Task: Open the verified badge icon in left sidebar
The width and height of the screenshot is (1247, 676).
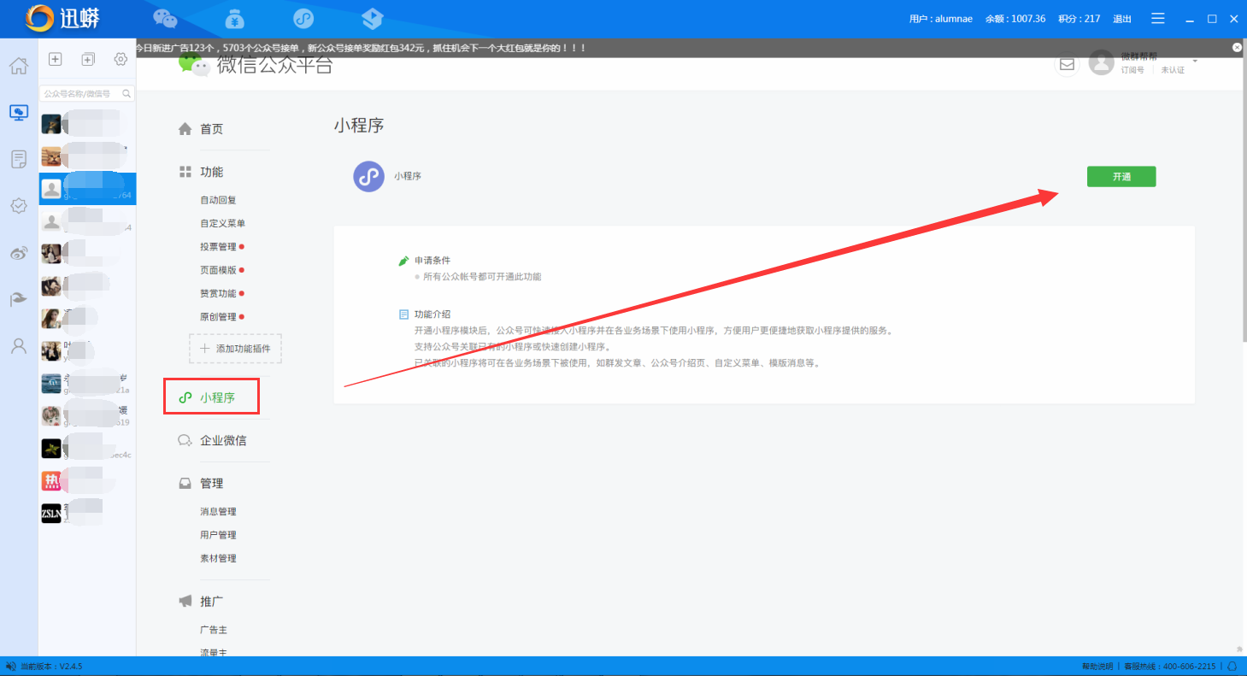Action: point(18,206)
